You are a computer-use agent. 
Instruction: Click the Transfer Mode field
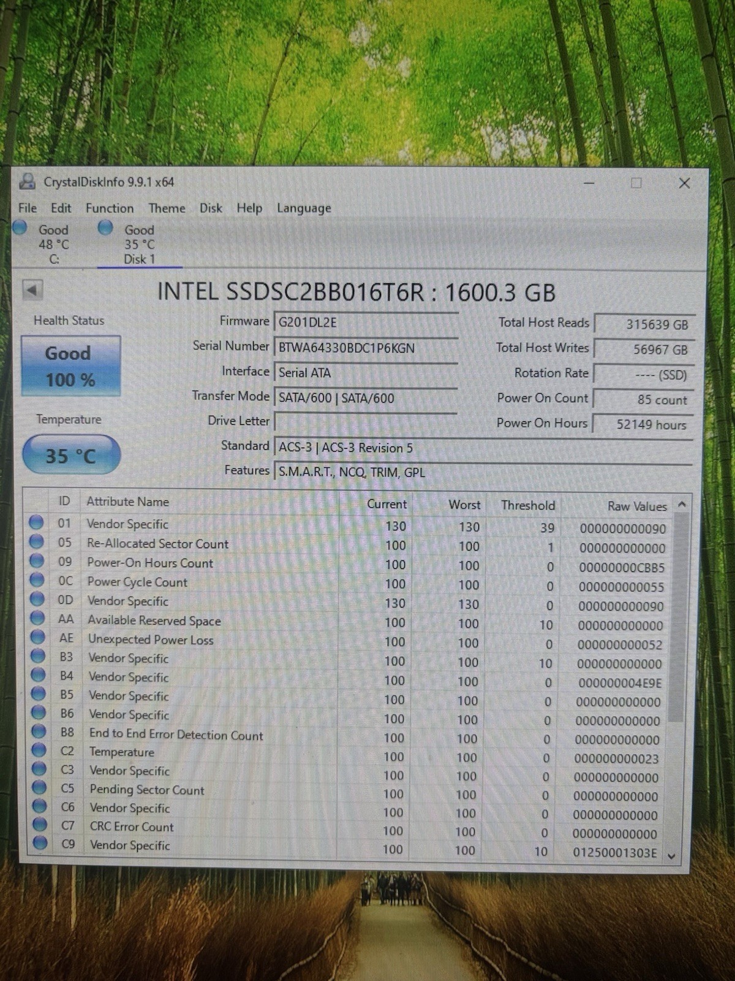366,398
